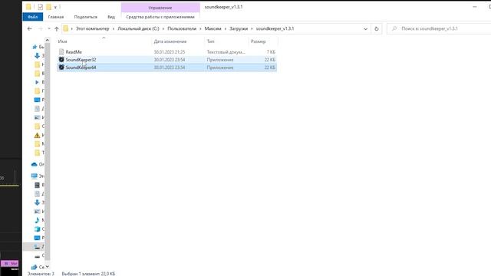Go up one folder level arrow
491x276 pixels.
coord(57,29)
